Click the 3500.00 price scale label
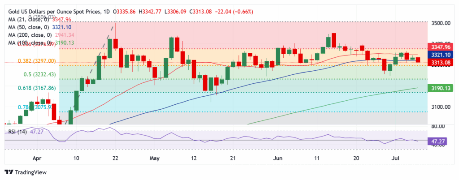This screenshot has width=459, height=180. 440,23
